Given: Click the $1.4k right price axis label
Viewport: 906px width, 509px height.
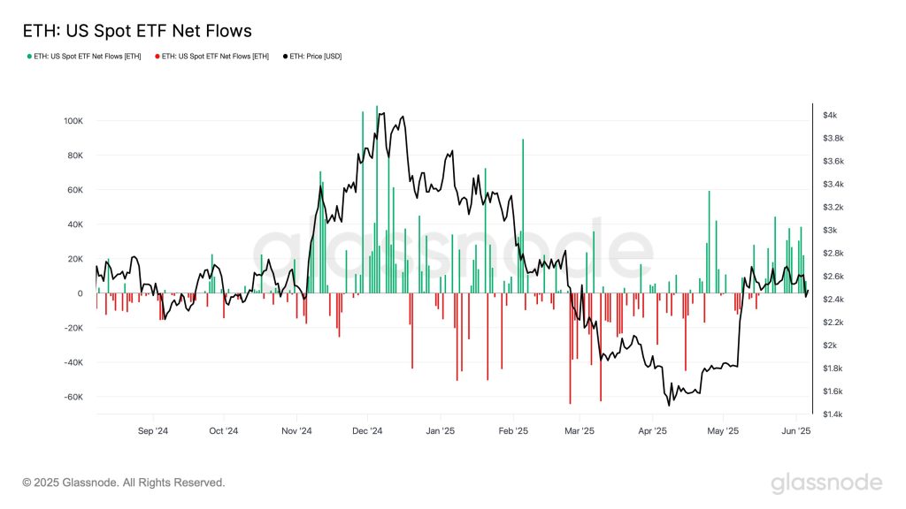Looking at the screenshot, I should (833, 414).
